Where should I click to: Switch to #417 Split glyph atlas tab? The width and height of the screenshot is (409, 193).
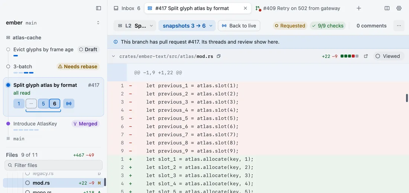(x=198, y=8)
